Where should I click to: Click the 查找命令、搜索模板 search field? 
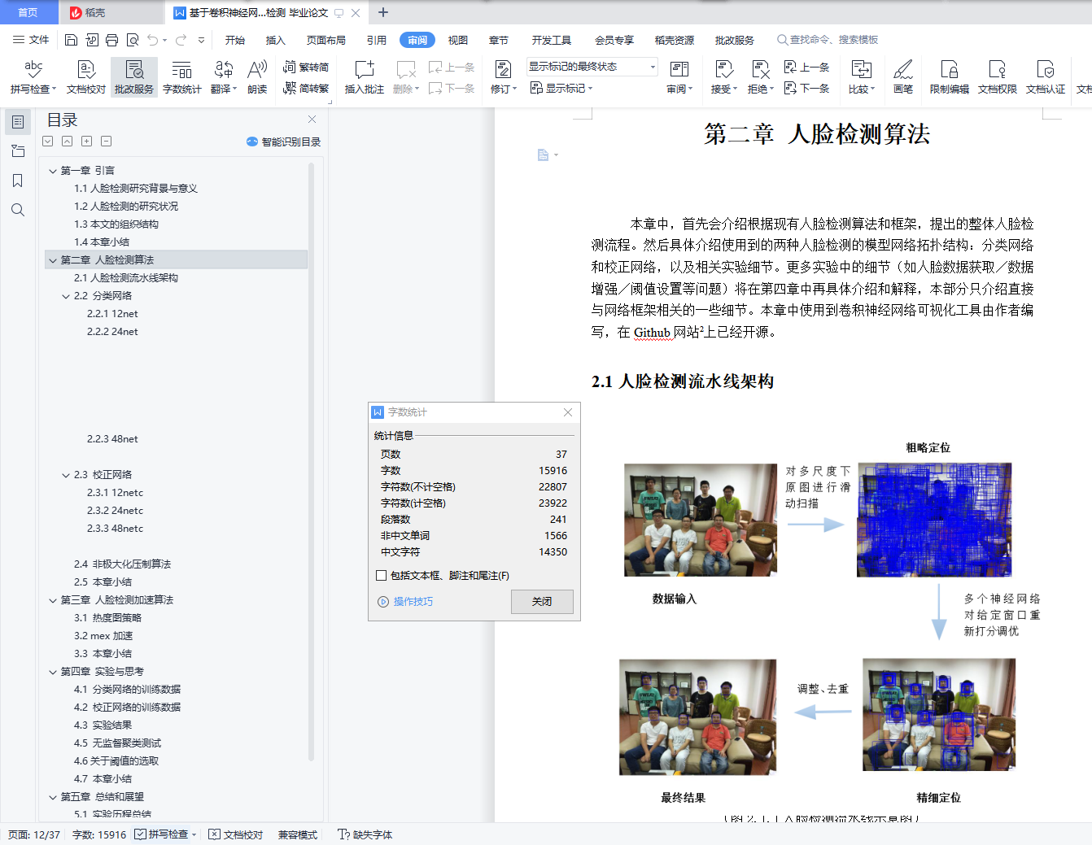click(828, 40)
